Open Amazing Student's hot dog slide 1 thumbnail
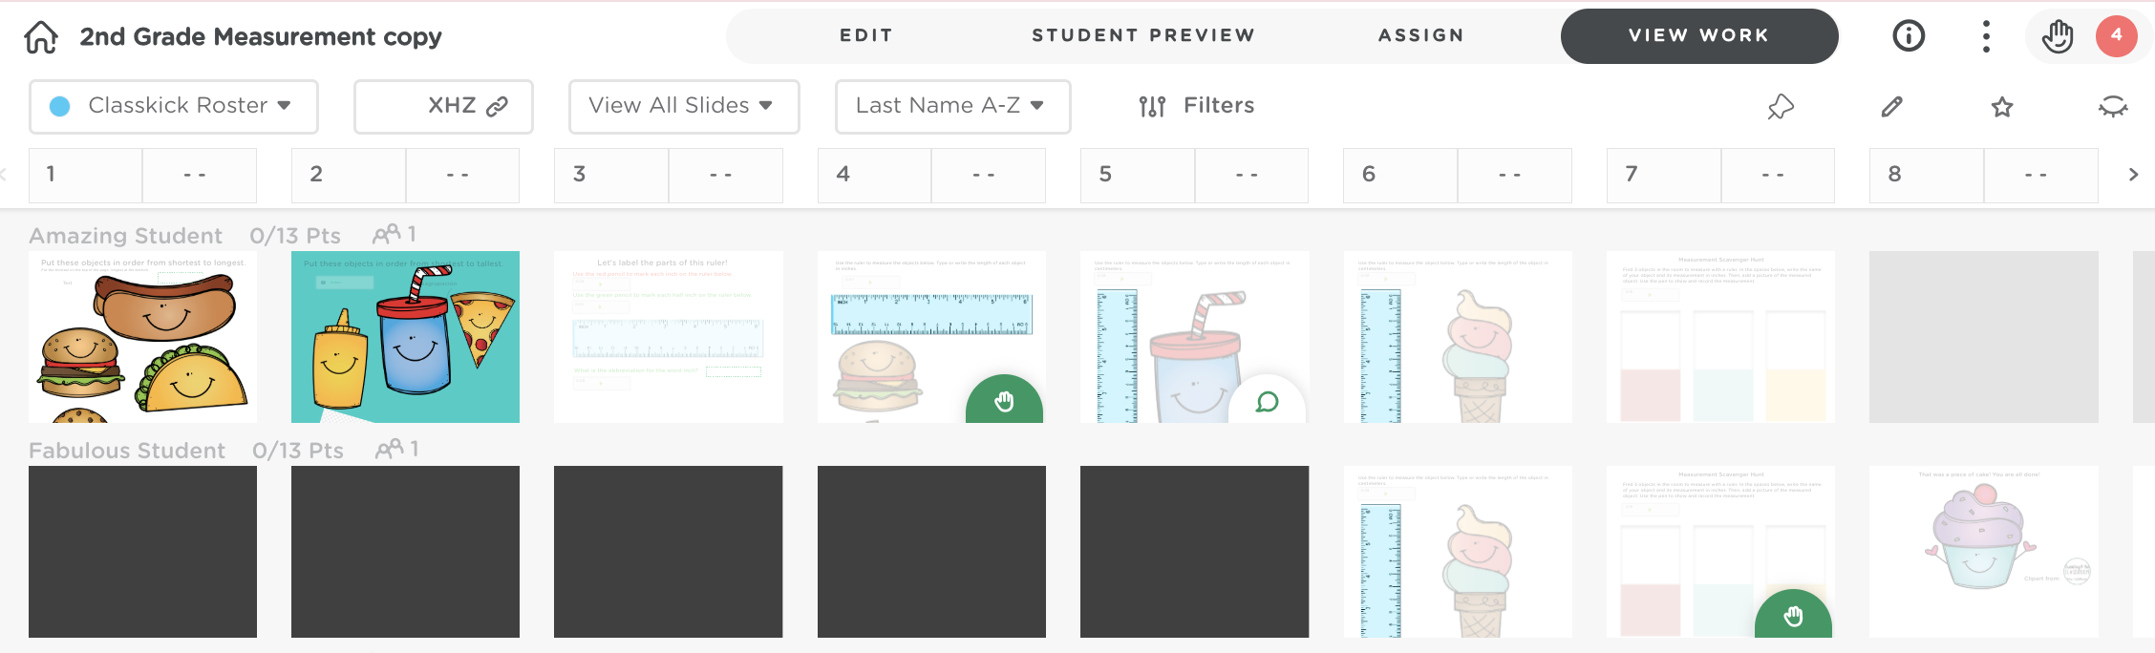Viewport: 2155px width, 653px height. pos(142,337)
